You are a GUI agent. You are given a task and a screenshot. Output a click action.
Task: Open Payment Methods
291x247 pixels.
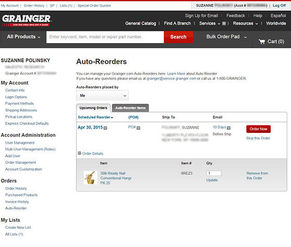(x=20, y=104)
